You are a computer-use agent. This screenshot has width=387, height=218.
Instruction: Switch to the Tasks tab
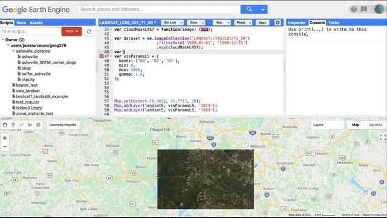(334, 23)
